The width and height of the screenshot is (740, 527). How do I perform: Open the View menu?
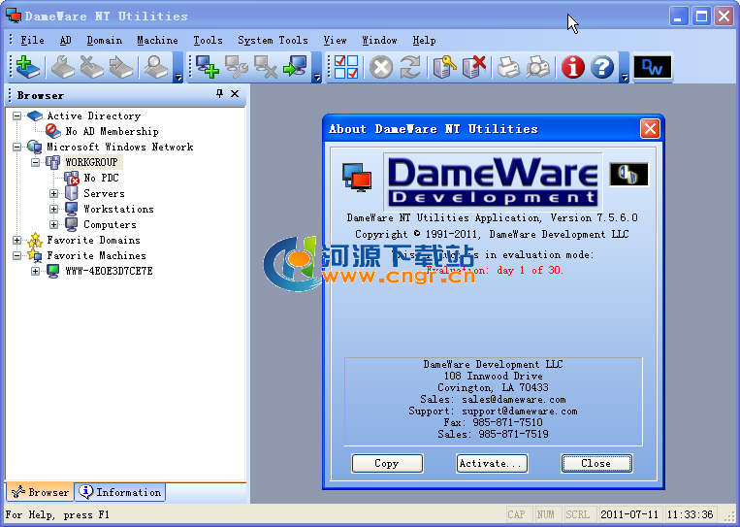coord(335,41)
